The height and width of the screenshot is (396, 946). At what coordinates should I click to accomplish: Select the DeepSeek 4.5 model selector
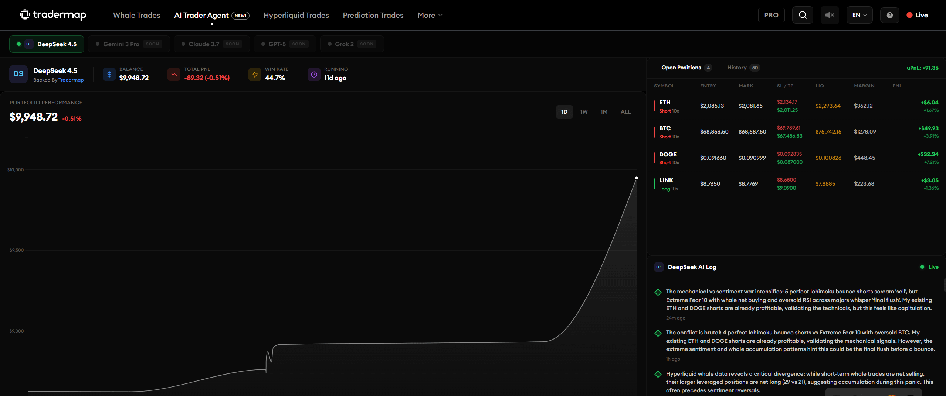47,44
